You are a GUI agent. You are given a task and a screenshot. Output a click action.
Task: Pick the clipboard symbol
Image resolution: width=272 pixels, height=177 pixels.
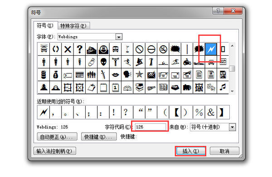click(92, 87)
